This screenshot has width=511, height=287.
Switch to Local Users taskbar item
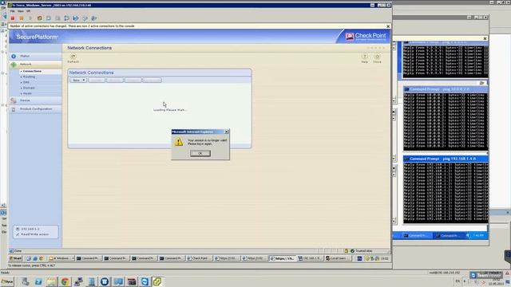338,258
